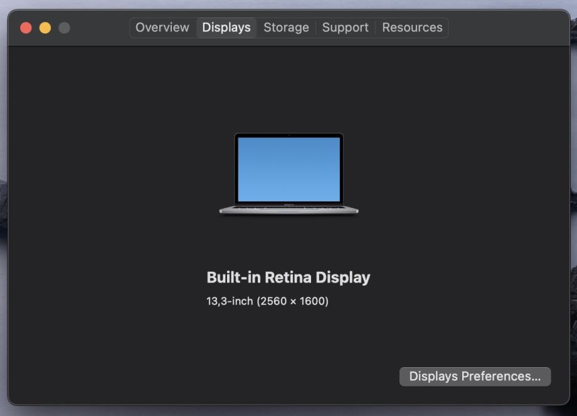Select the Displays tab
This screenshot has width=577, height=416.
[x=226, y=28]
